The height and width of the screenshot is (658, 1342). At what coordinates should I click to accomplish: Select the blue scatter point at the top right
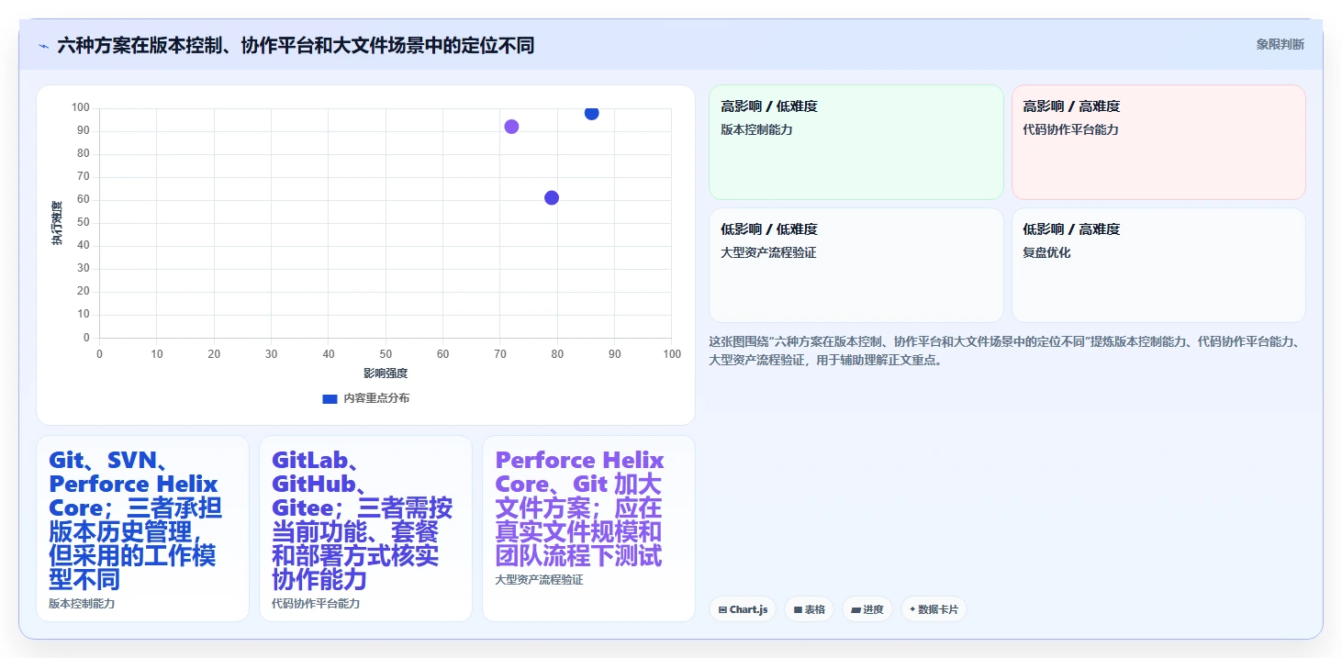tap(591, 113)
